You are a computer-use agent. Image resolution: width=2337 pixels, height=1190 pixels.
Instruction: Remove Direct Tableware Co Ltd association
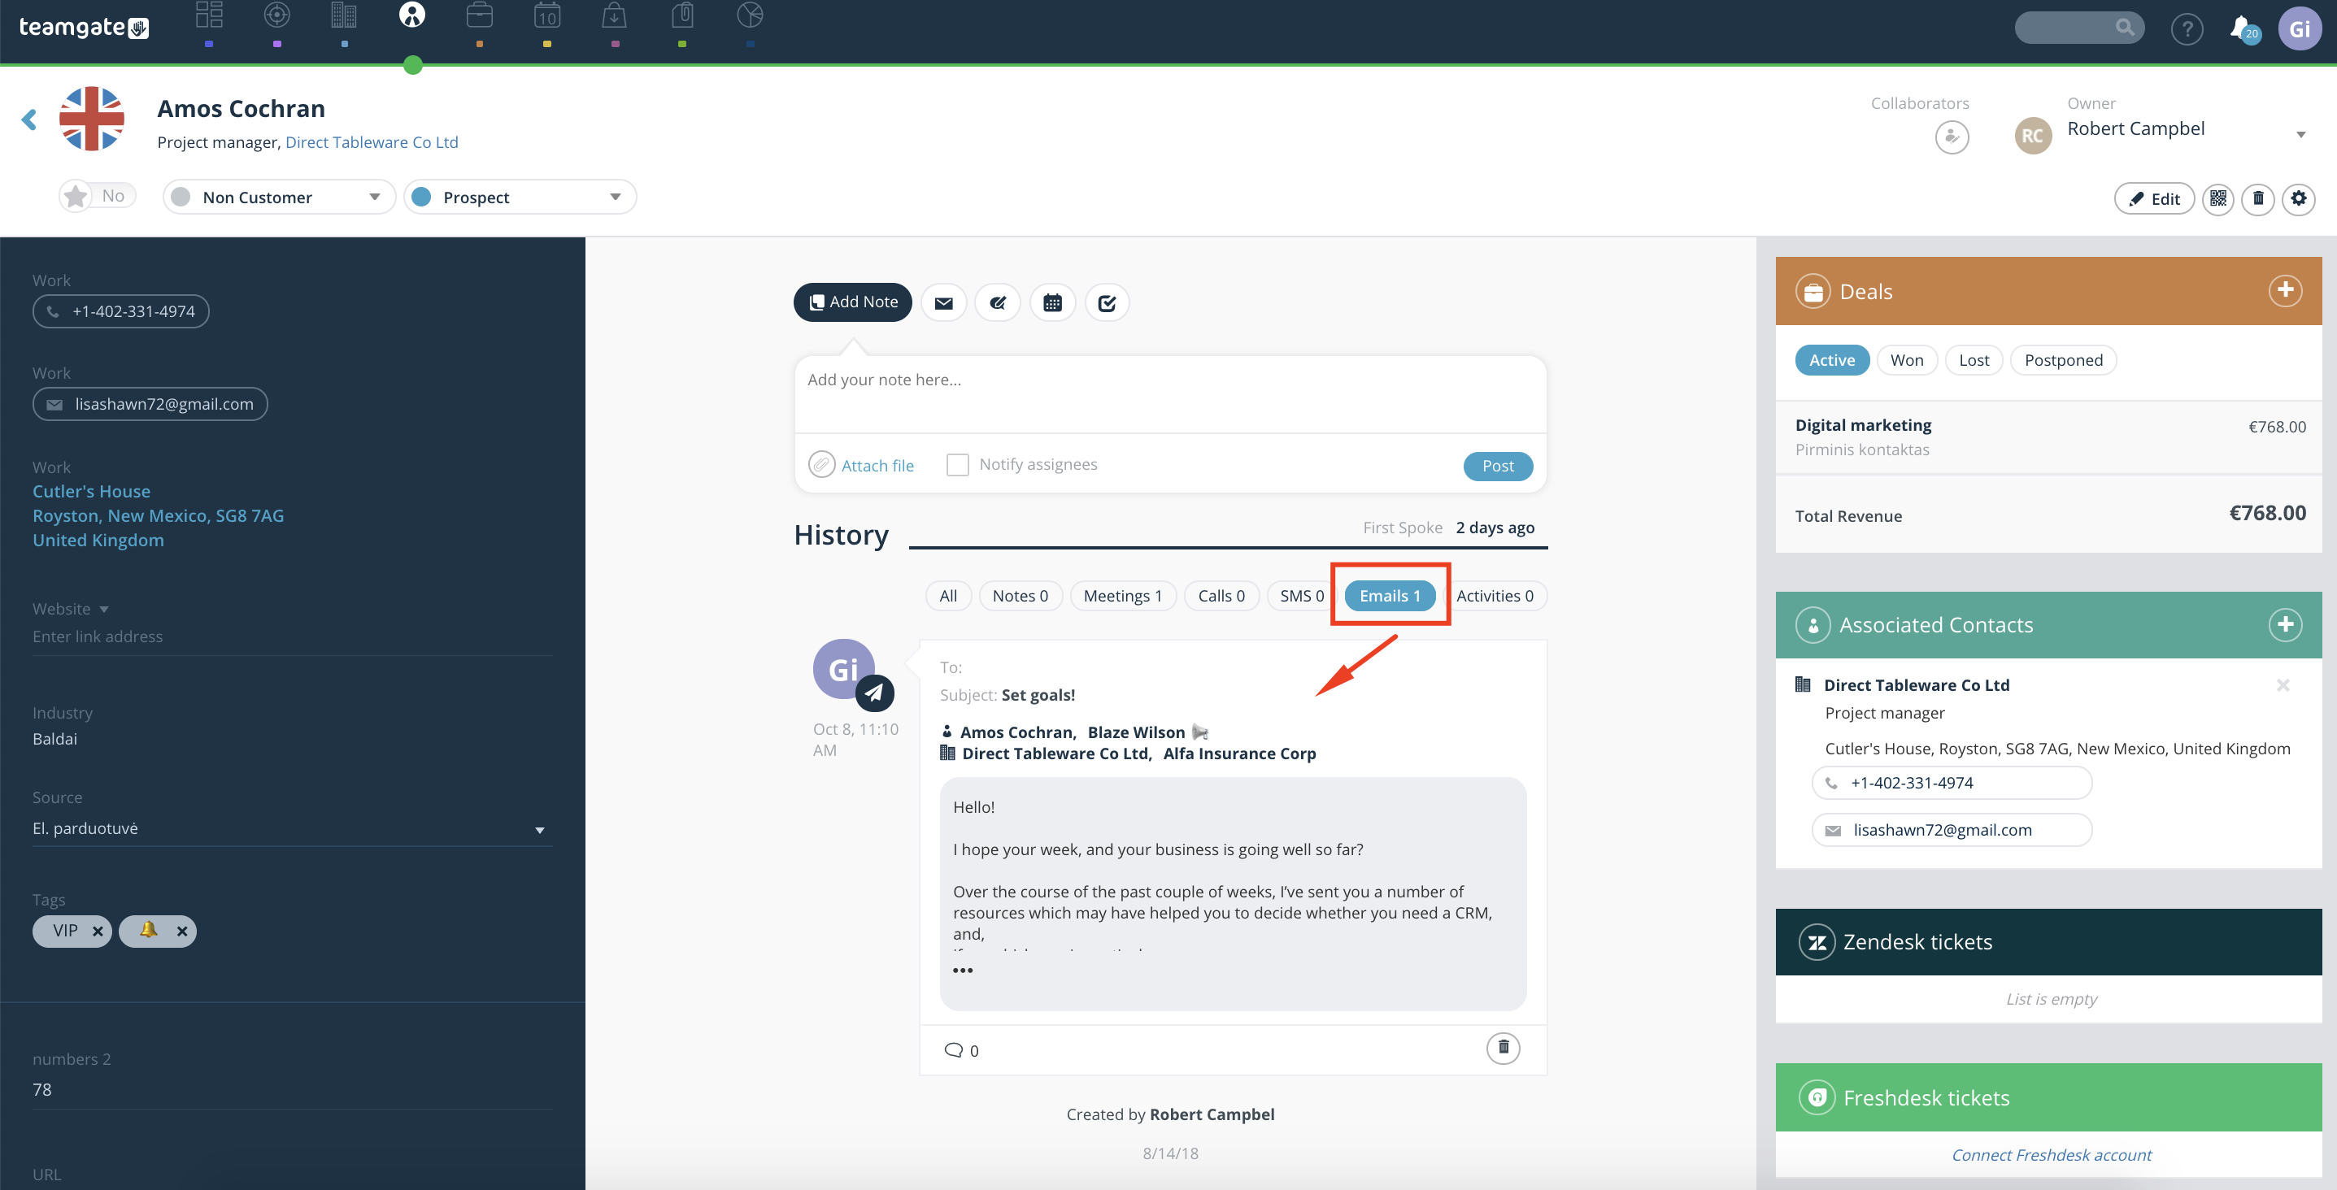coord(2283,684)
